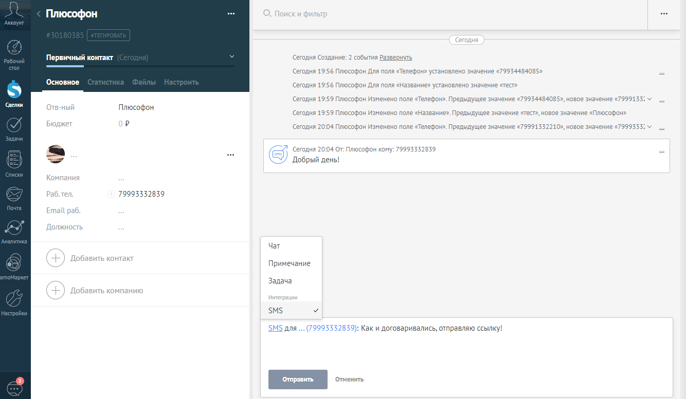This screenshot has width=686, height=399.
Task: Click Отправить button
Action: click(298, 379)
